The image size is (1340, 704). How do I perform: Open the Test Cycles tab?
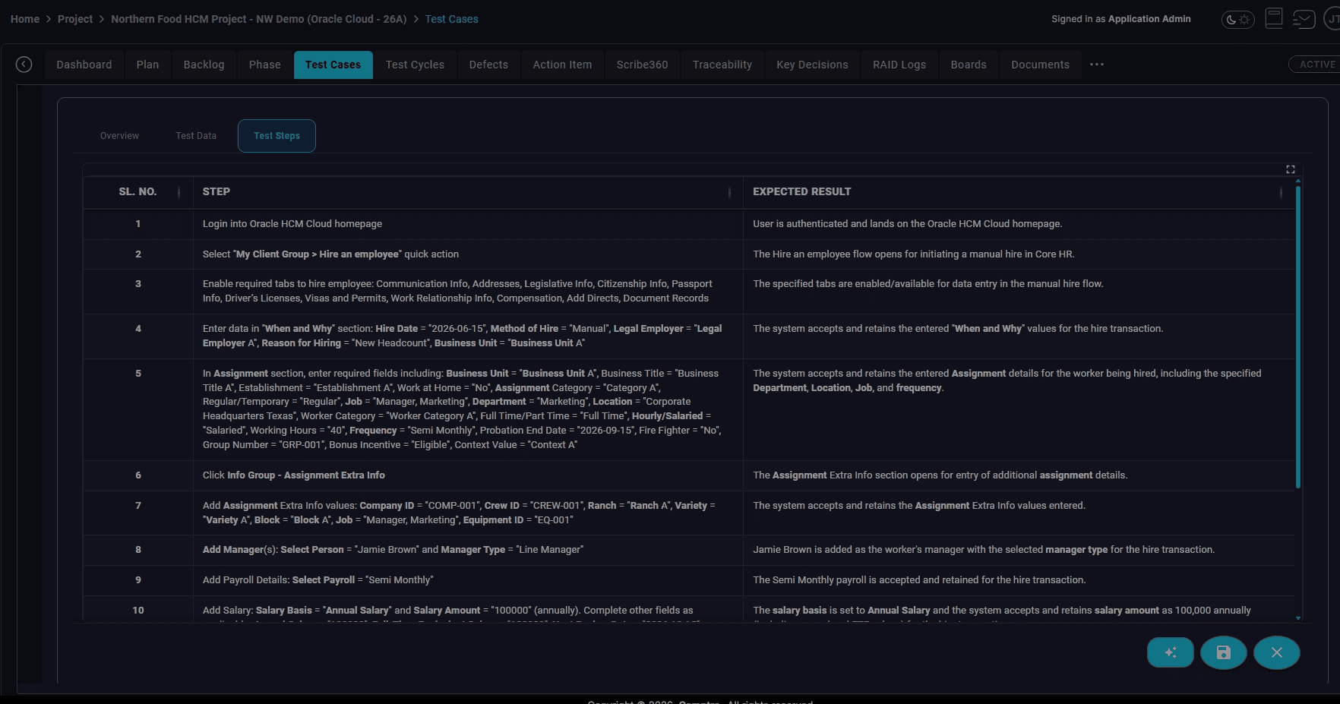coord(415,65)
